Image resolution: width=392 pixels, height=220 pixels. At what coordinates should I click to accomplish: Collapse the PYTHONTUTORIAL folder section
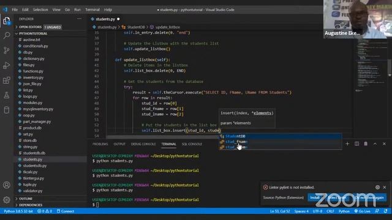[33, 34]
